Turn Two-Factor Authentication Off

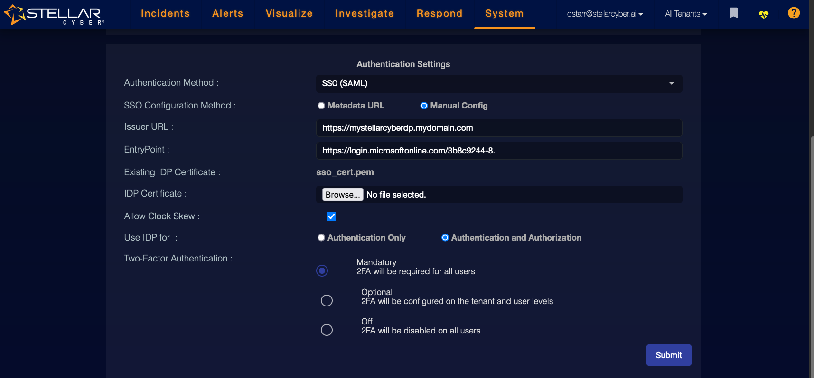(327, 330)
